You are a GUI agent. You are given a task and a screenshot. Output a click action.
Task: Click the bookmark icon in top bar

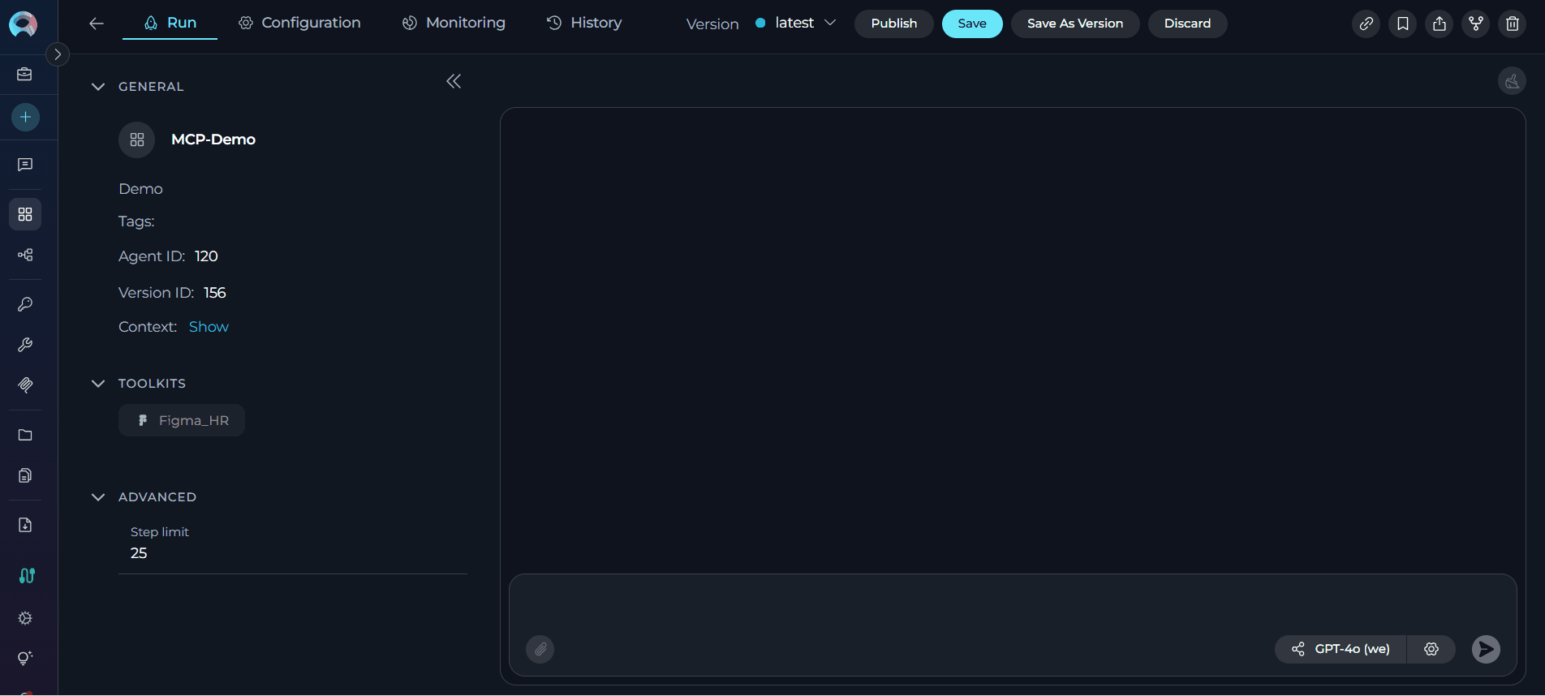tap(1403, 24)
